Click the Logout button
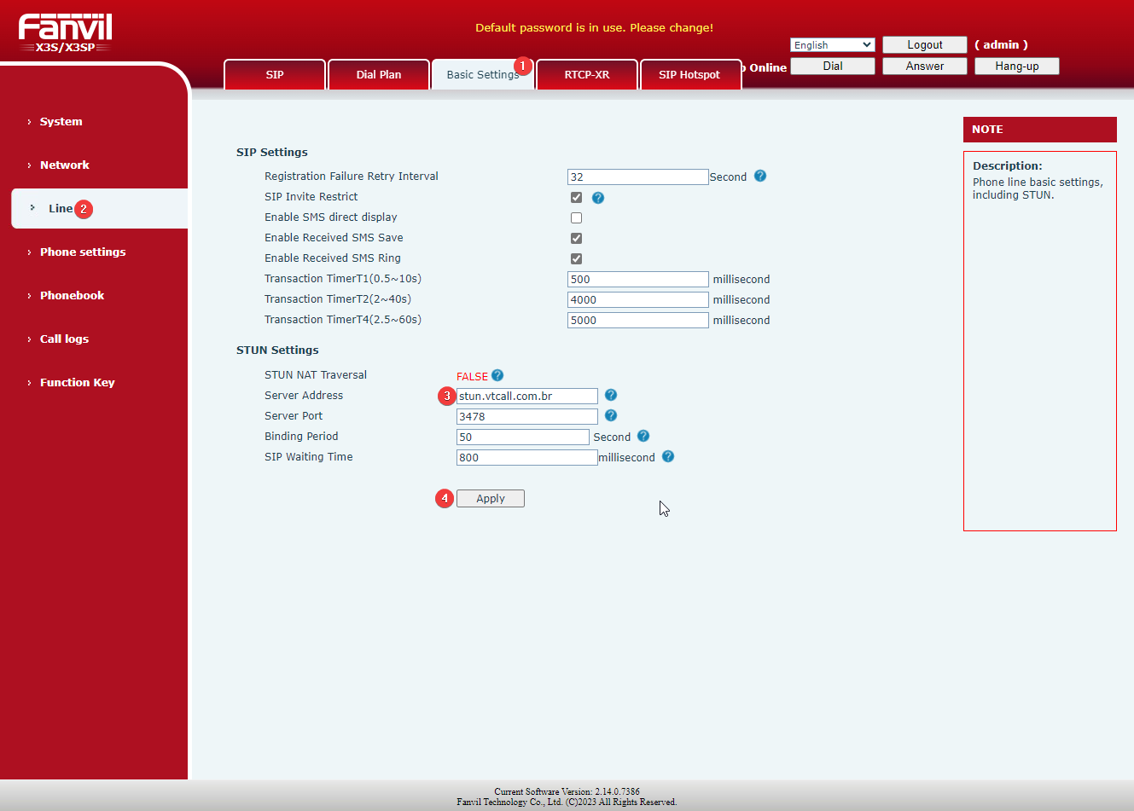The width and height of the screenshot is (1134, 811). click(x=924, y=45)
